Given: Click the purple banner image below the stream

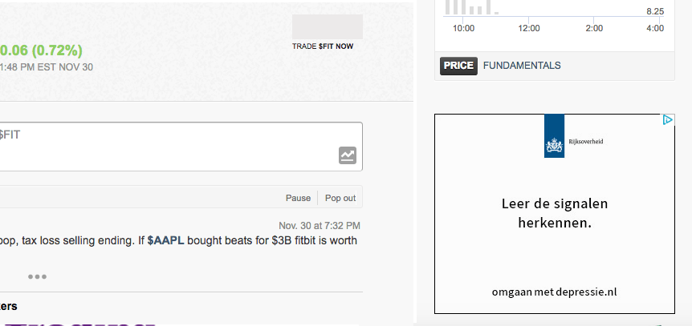Looking at the screenshot, I should pos(79,324).
